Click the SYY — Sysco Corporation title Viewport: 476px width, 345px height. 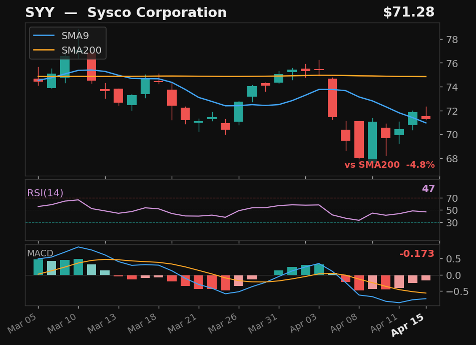click(126, 13)
